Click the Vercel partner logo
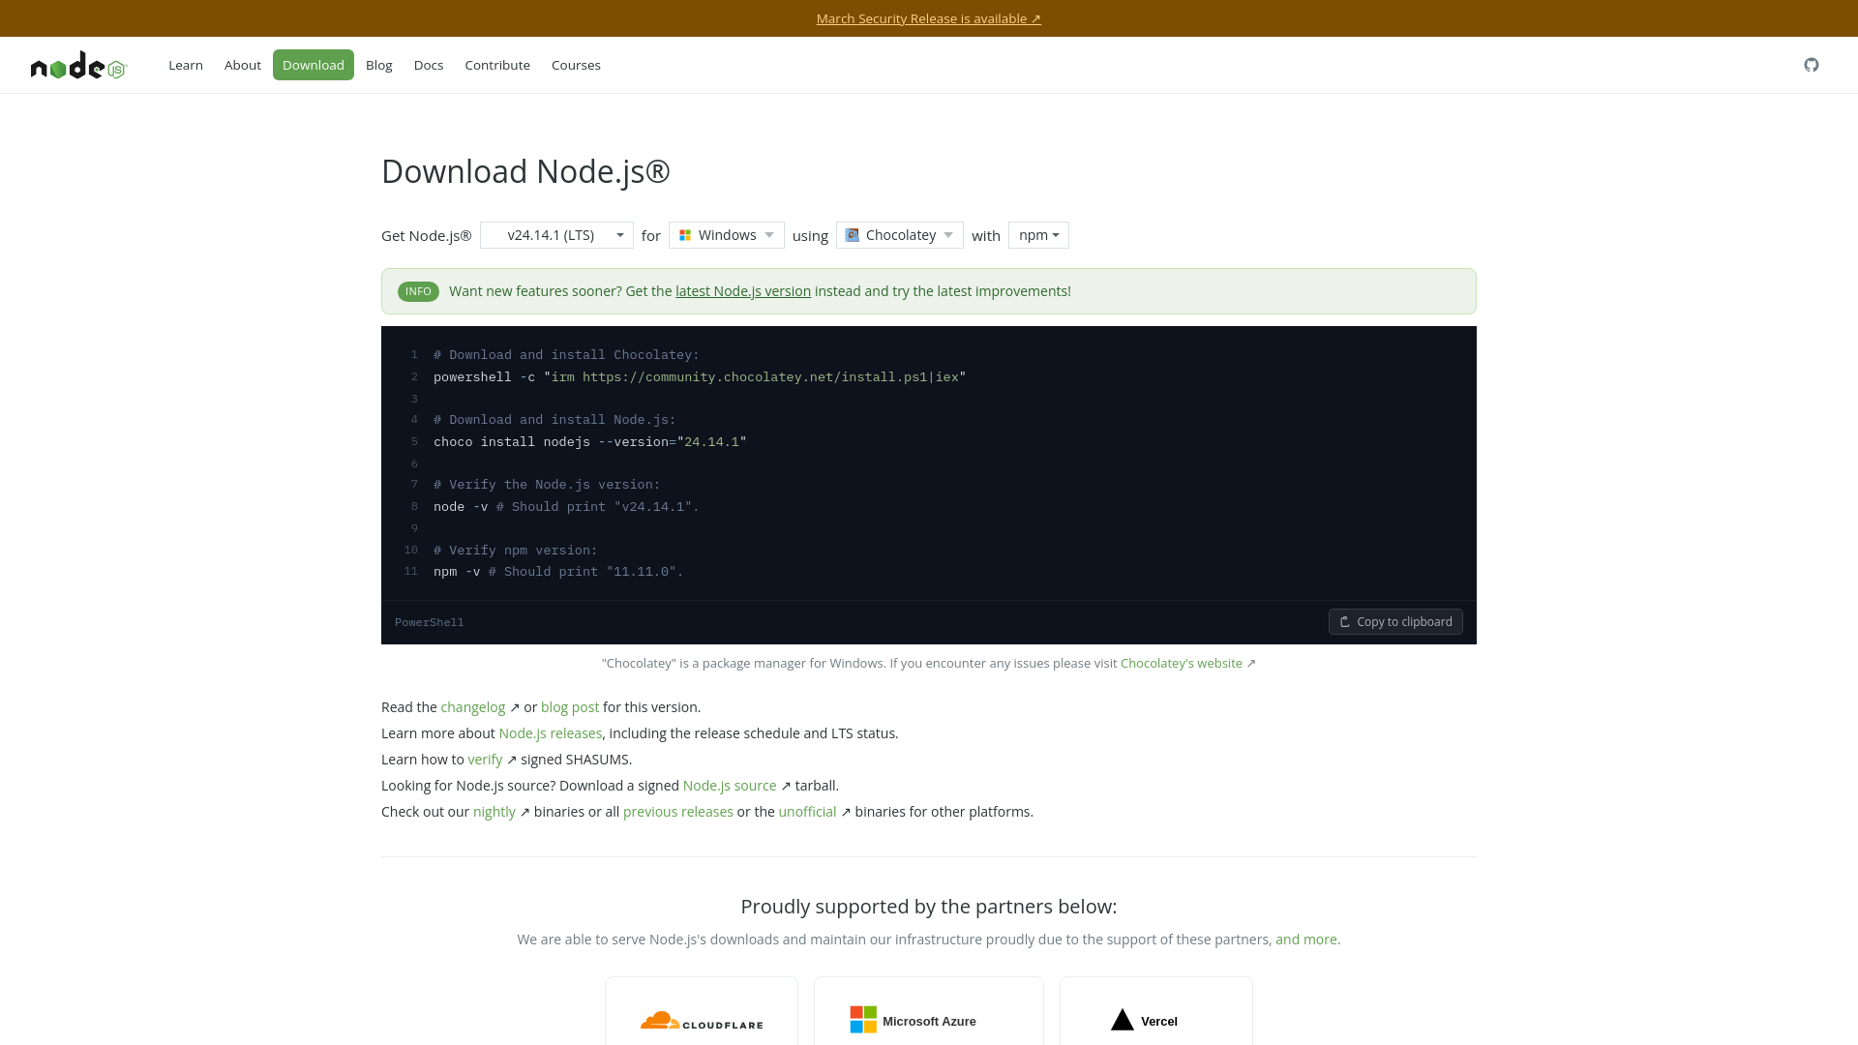This screenshot has width=1858, height=1045. [1144, 1021]
